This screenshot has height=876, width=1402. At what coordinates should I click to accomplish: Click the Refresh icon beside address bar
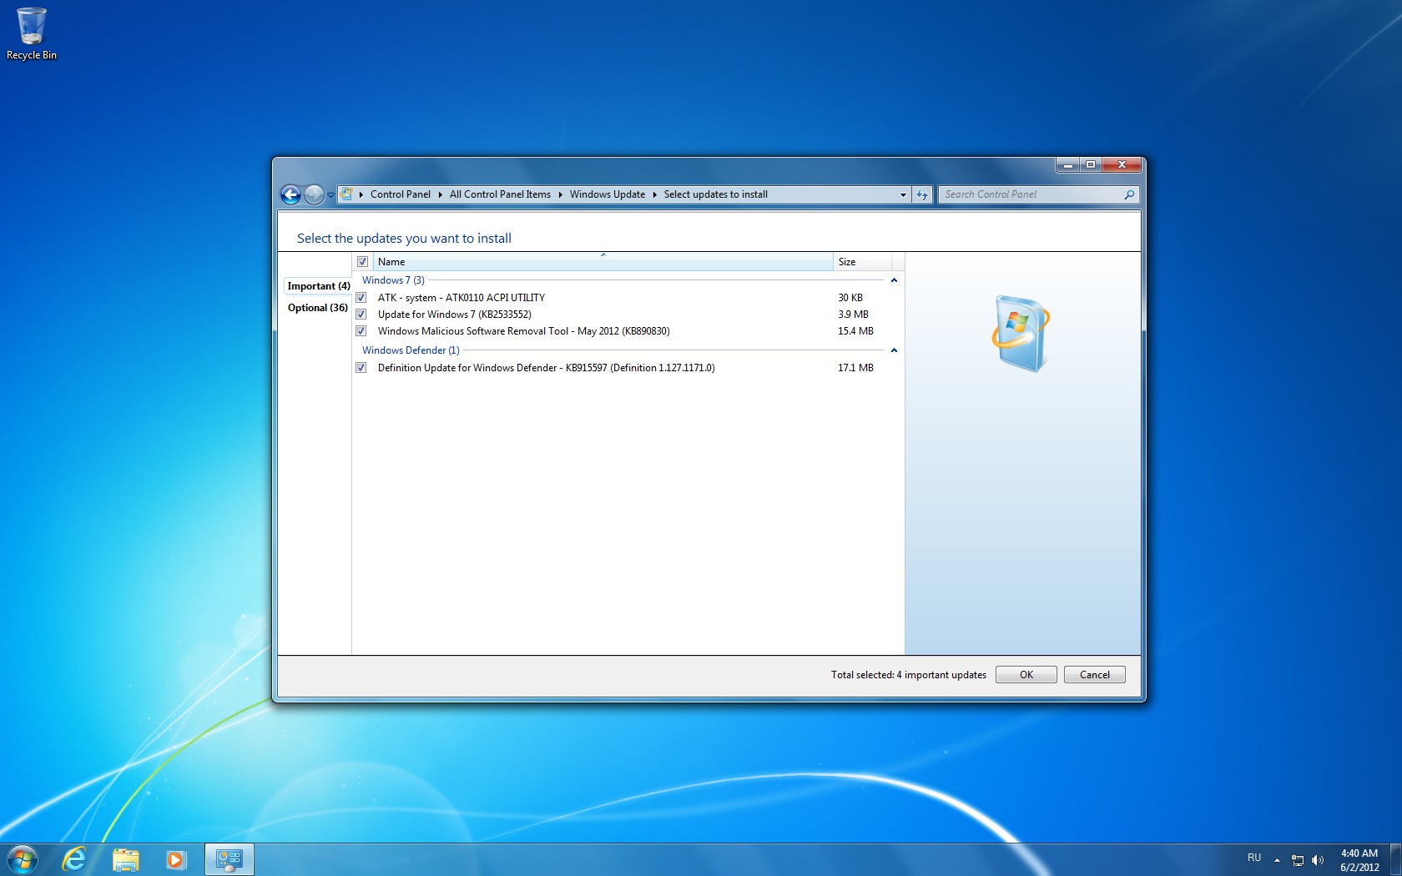point(922,195)
